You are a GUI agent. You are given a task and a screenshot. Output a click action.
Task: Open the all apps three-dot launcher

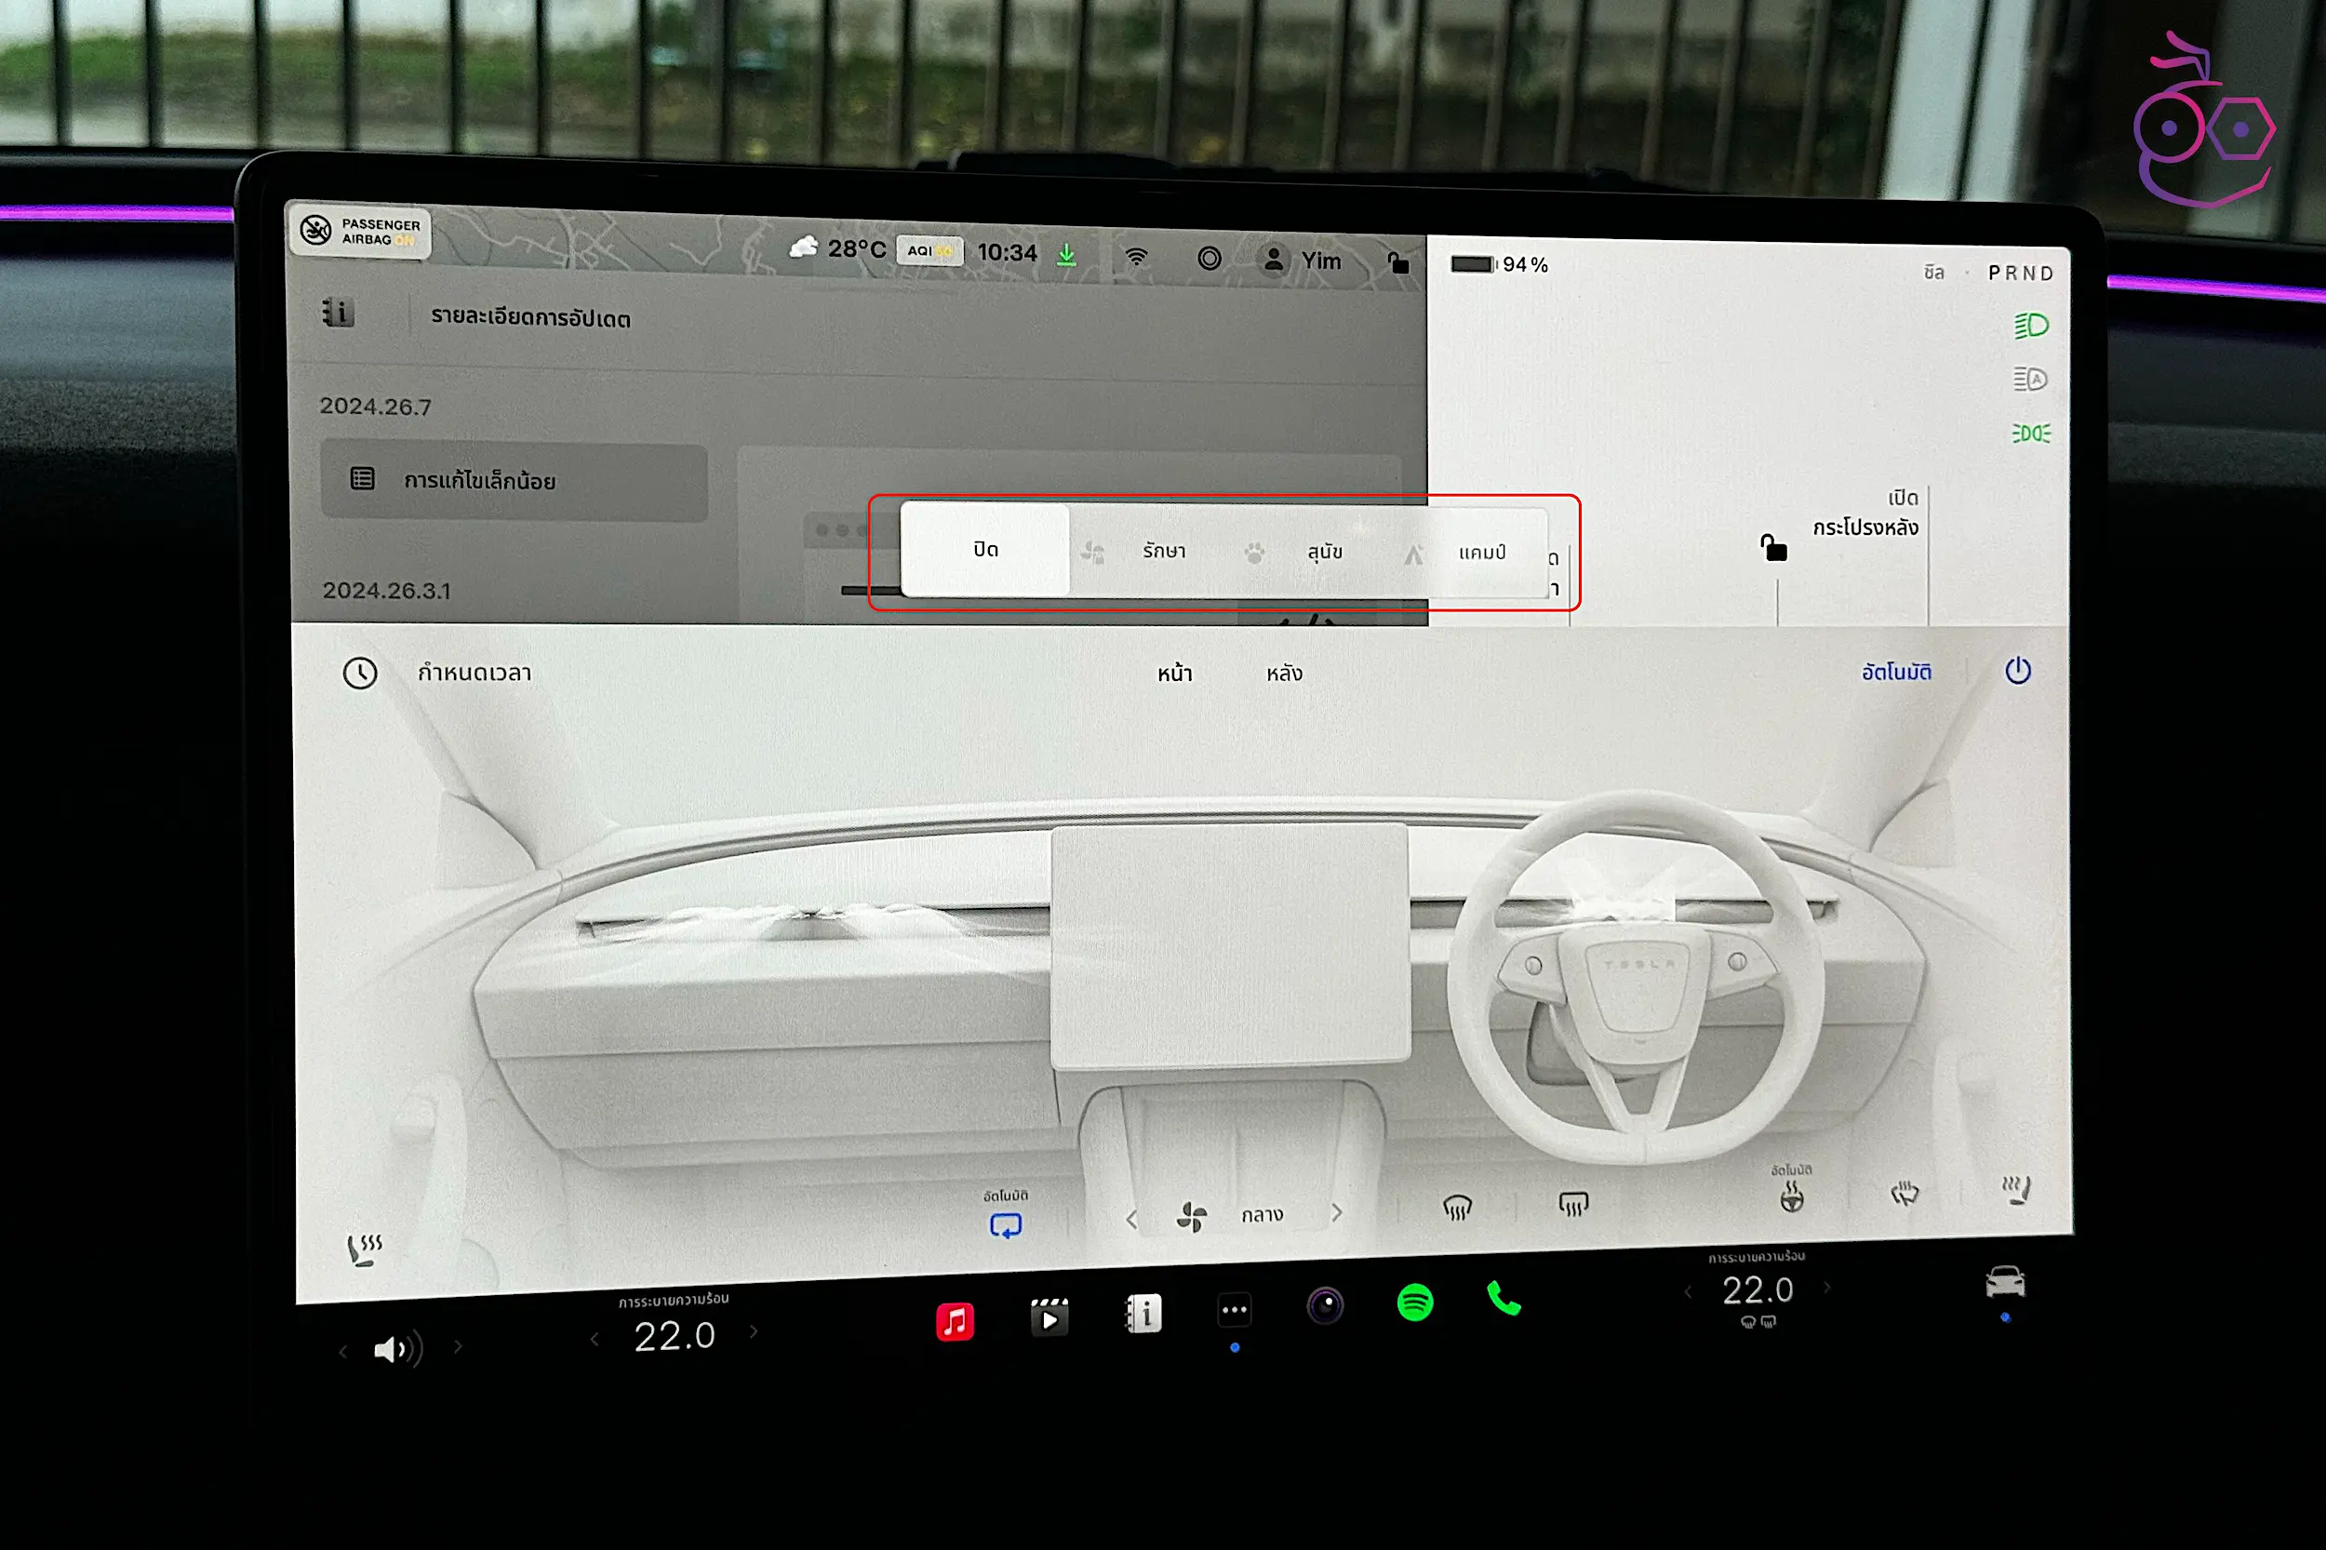click(x=1234, y=1311)
